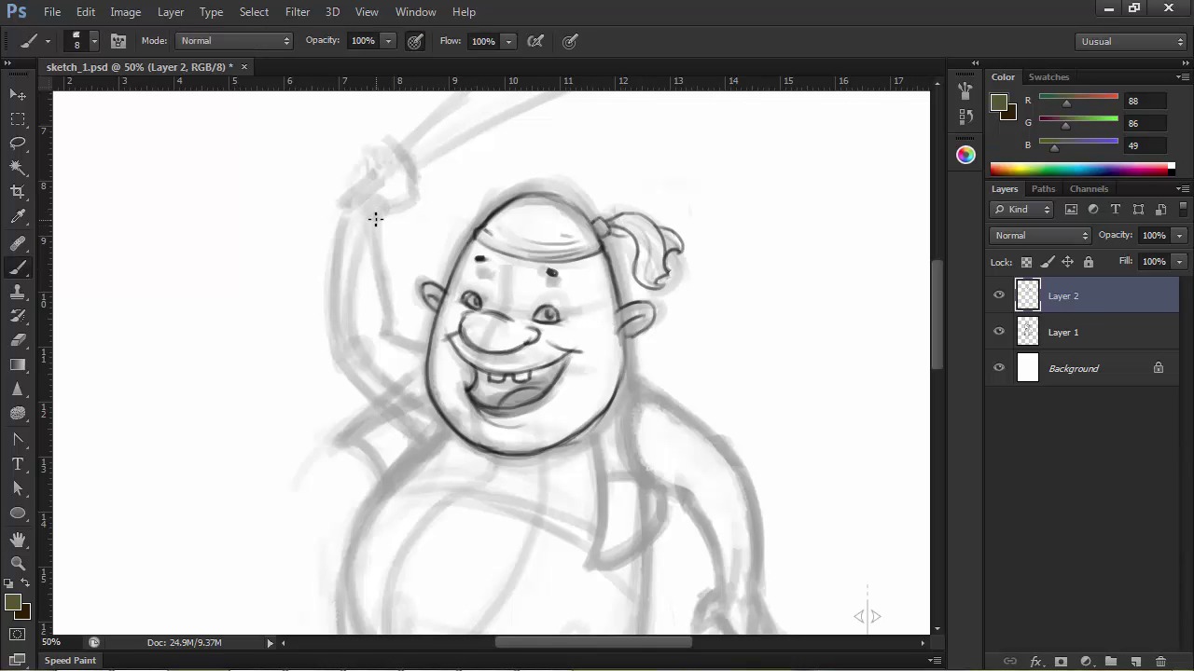Click the foreground color in Color panel

tap(998, 102)
